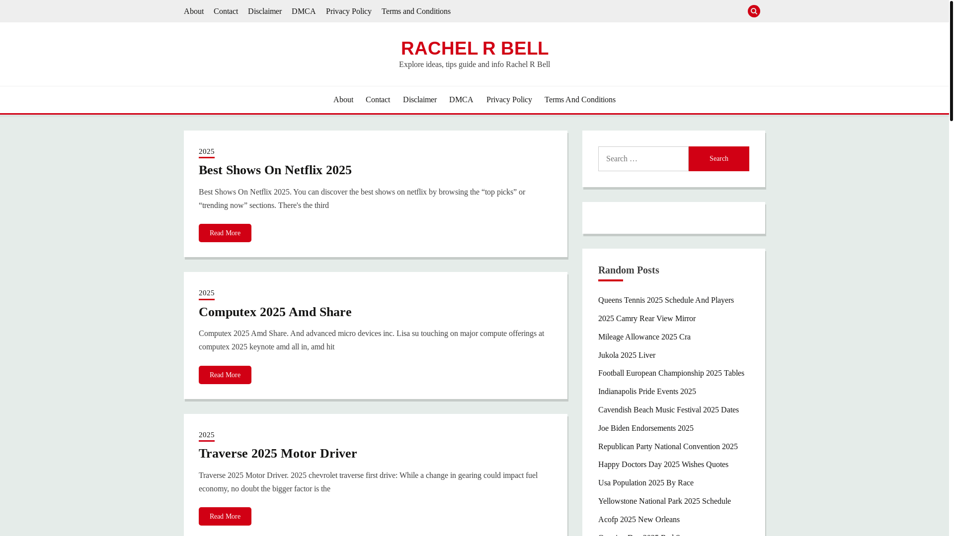Open Terms and Conditions in top bar
954x536 pixels.
pos(416,11)
